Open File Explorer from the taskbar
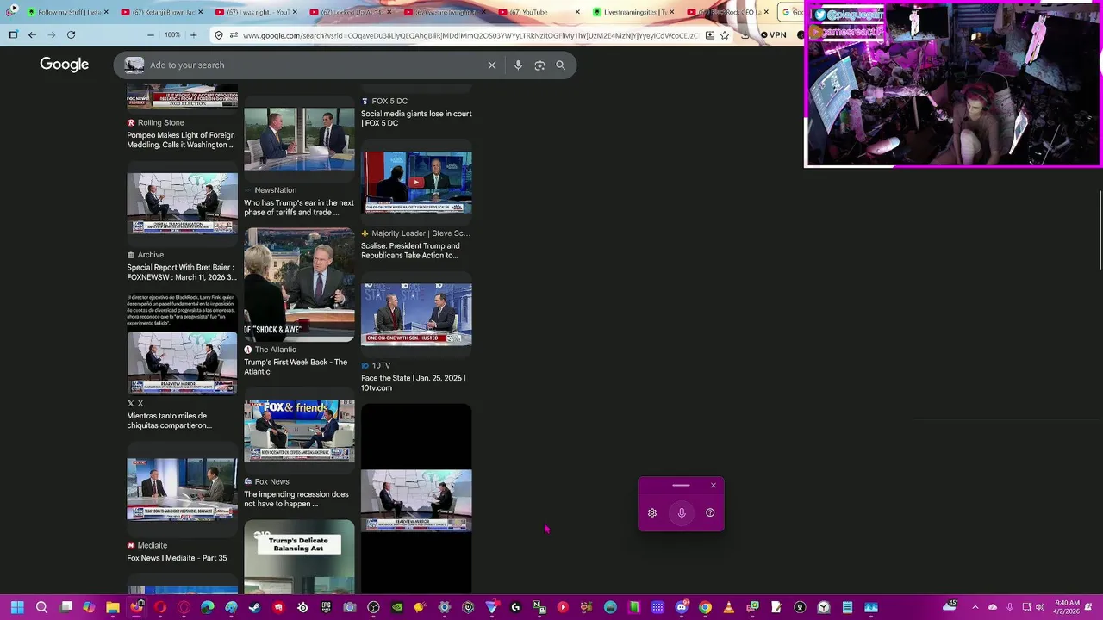The image size is (1103, 620). coord(113,607)
